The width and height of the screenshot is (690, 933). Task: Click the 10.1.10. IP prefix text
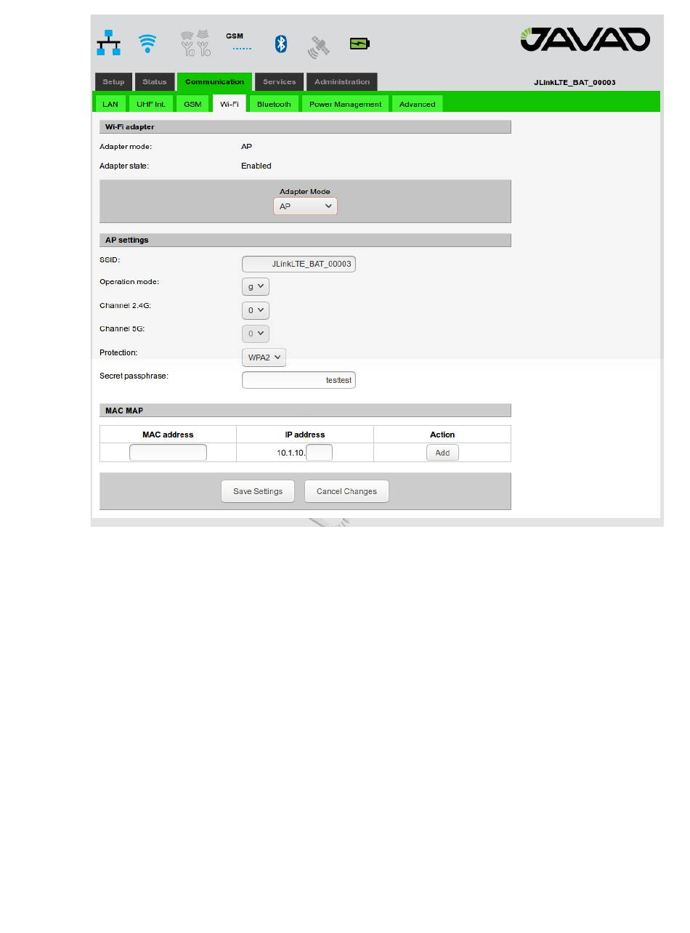coord(291,453)
